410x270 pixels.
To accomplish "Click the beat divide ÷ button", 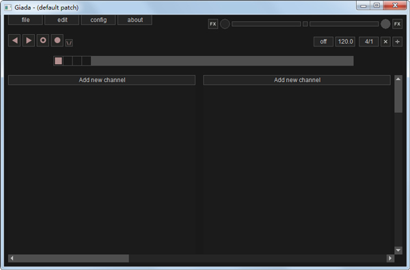I will 397,42.
